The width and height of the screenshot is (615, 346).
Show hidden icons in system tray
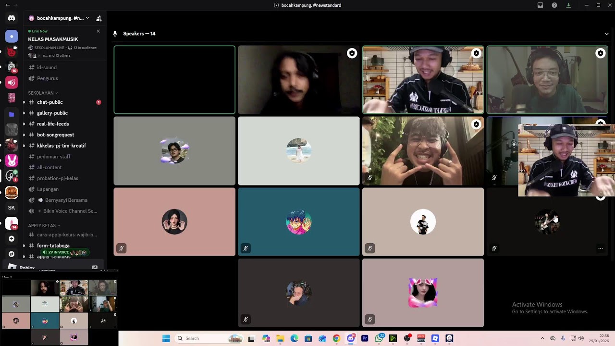pyautogui.click(x=542, y=338)
